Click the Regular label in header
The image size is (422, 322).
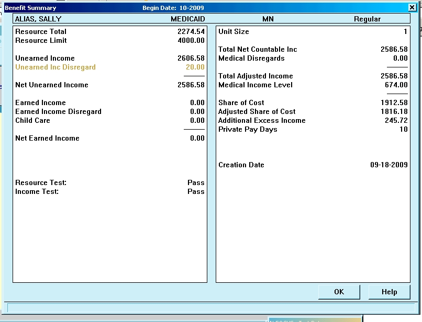point(367,19)
